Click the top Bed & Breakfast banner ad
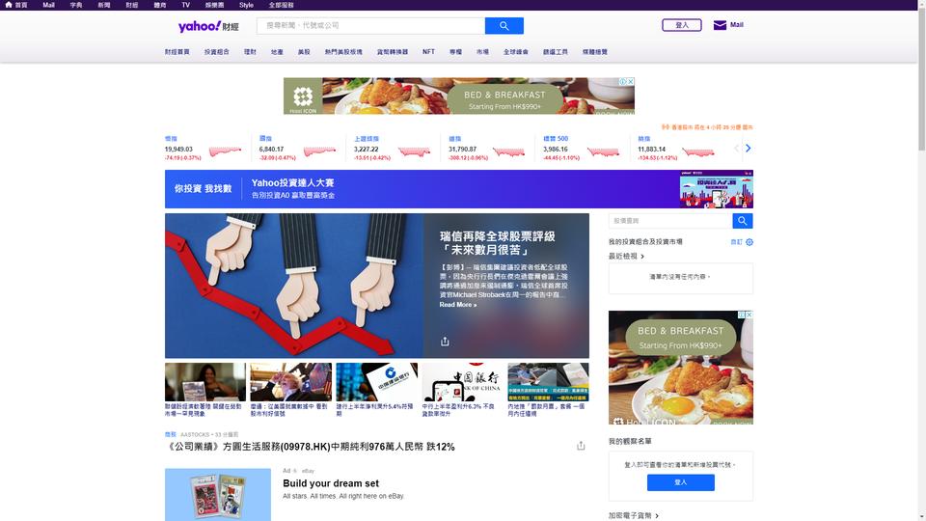Image resolution: width=926 pixels, height=521 pixels. [459, 96]
